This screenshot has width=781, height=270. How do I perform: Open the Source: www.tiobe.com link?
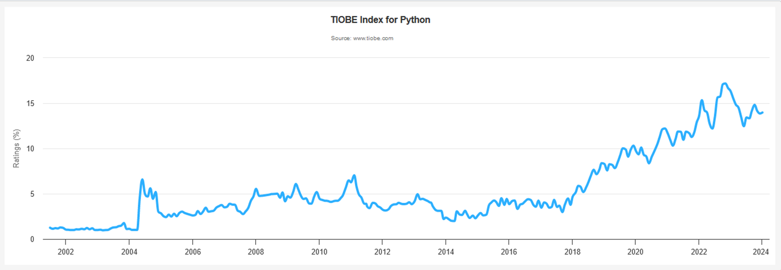click(x=362, y=38)
